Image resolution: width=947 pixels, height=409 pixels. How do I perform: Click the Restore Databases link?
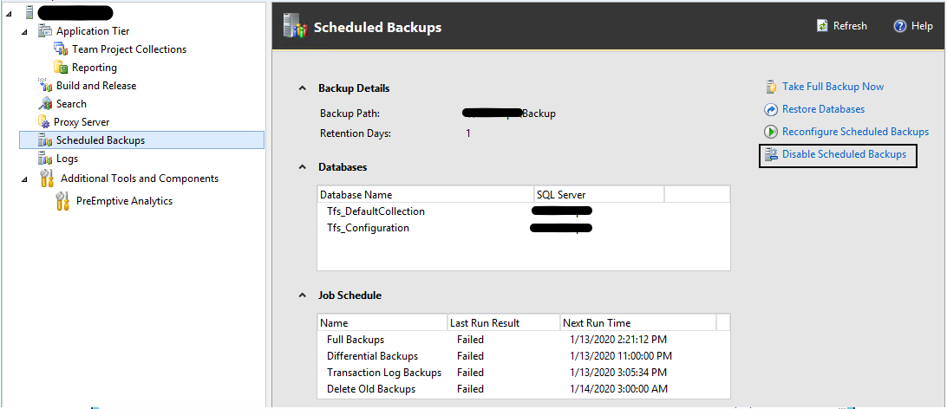tap(823, 109)
